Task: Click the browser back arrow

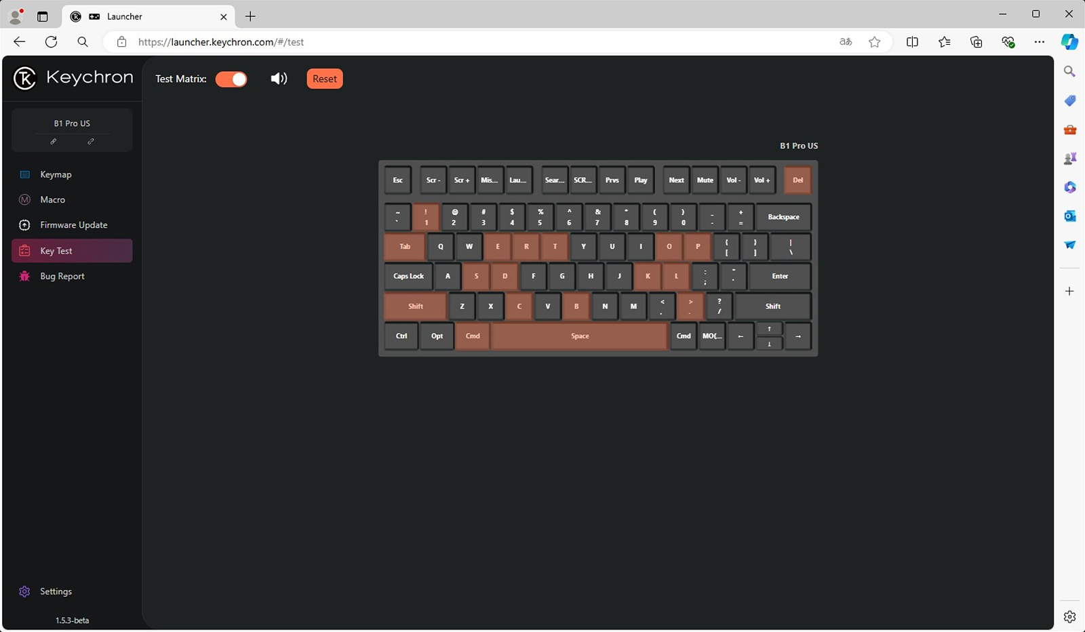Action: point(19,42)
